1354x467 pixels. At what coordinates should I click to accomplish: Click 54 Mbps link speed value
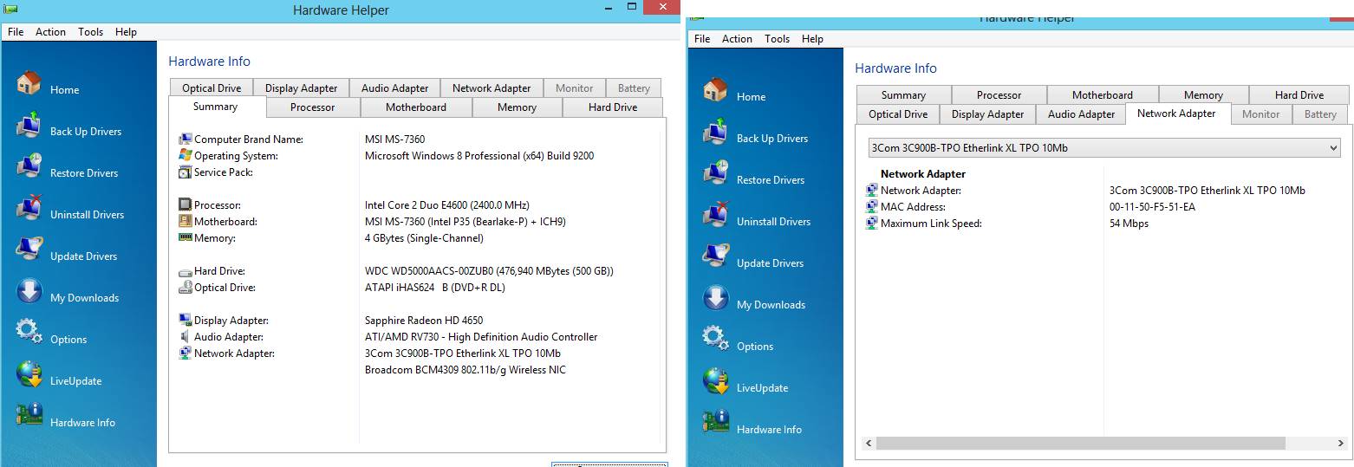[1129, 224]
